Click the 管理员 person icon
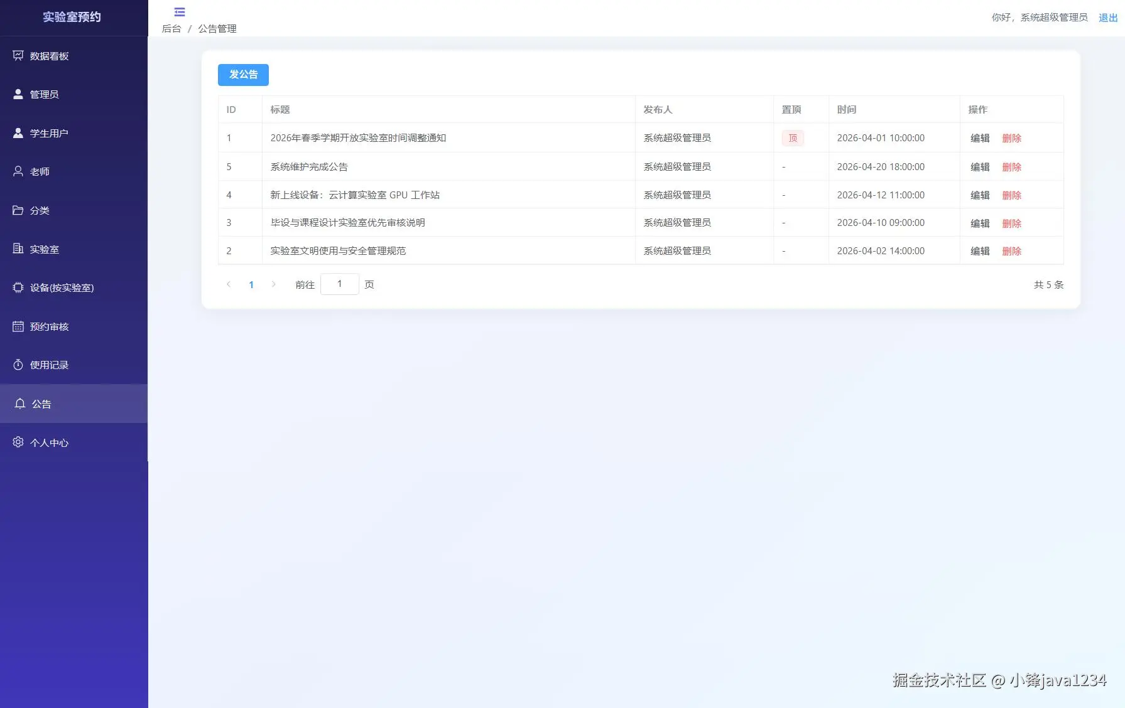The height and width of the screenshot is (708, 1125). point(18,94)
